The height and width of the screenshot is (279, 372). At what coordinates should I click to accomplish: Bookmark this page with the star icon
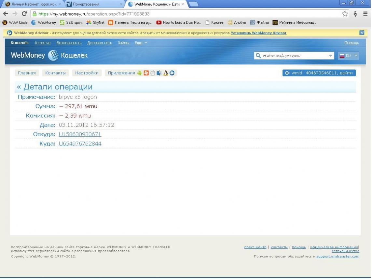pos(345,14)
